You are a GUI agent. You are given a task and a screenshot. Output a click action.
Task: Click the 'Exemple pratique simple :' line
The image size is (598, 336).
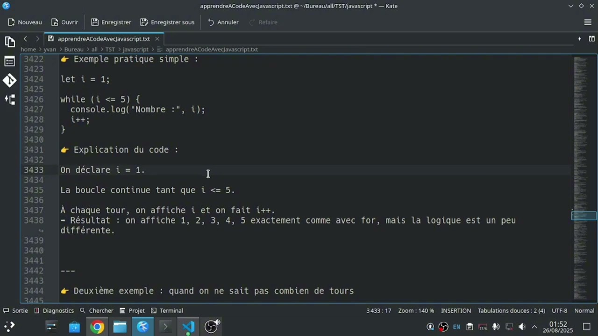click(x=129, y=59)
